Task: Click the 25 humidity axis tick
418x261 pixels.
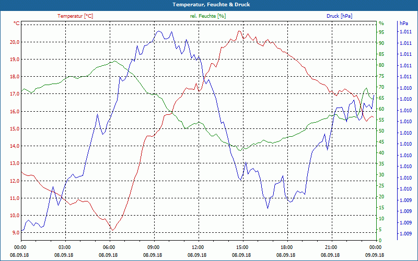Action: coord(381,186)
